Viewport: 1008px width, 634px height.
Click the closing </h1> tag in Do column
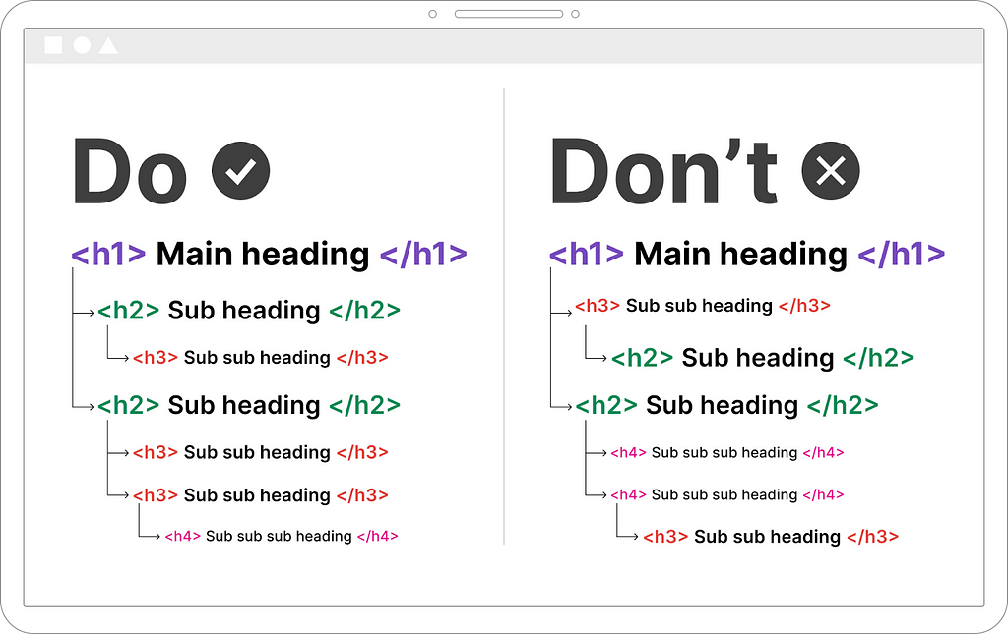coord(423,254)
